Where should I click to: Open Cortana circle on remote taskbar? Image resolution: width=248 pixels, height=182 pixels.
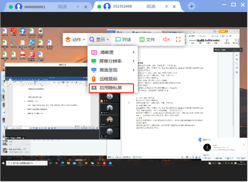coord(51,163)
